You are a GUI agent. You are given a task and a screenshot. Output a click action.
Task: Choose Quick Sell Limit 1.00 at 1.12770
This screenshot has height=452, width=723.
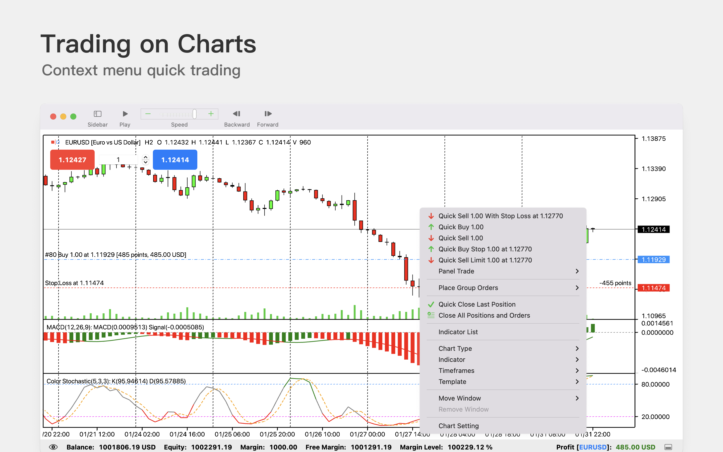tap(503, 260)
